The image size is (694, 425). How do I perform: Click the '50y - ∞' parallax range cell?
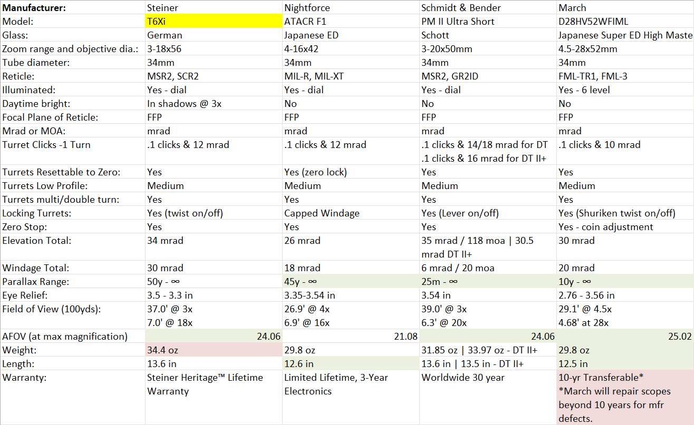click(x=214, y=282)
